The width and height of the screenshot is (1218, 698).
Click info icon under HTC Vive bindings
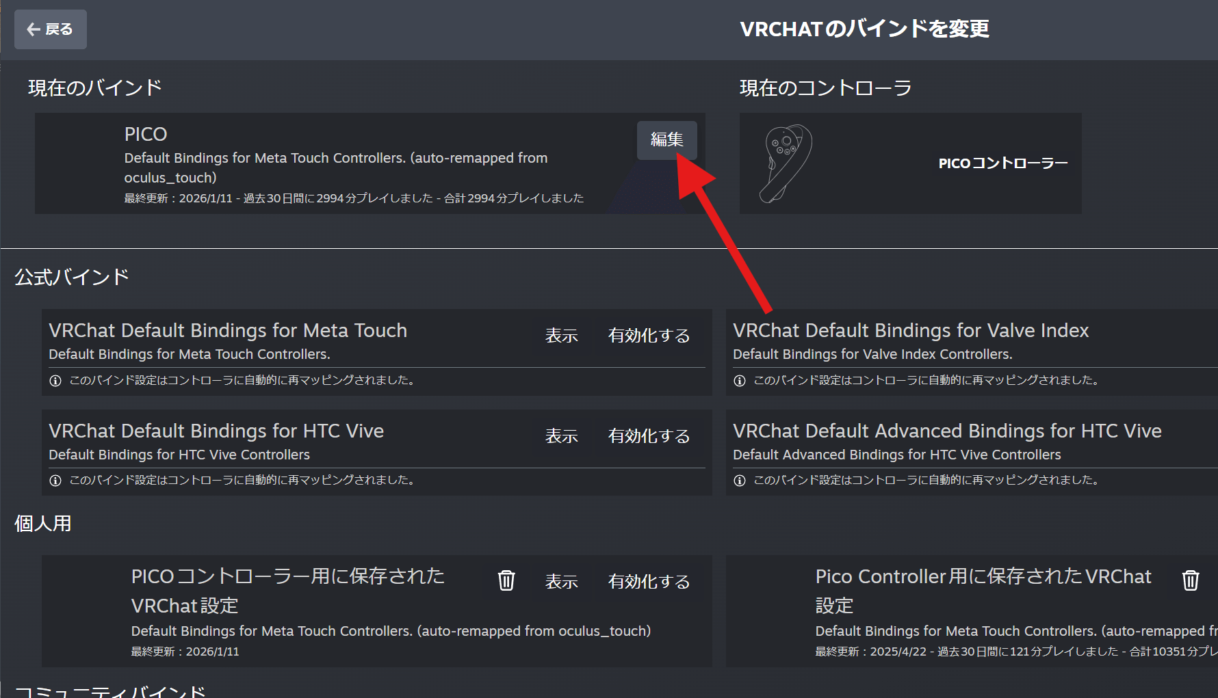tap(55, 481)
